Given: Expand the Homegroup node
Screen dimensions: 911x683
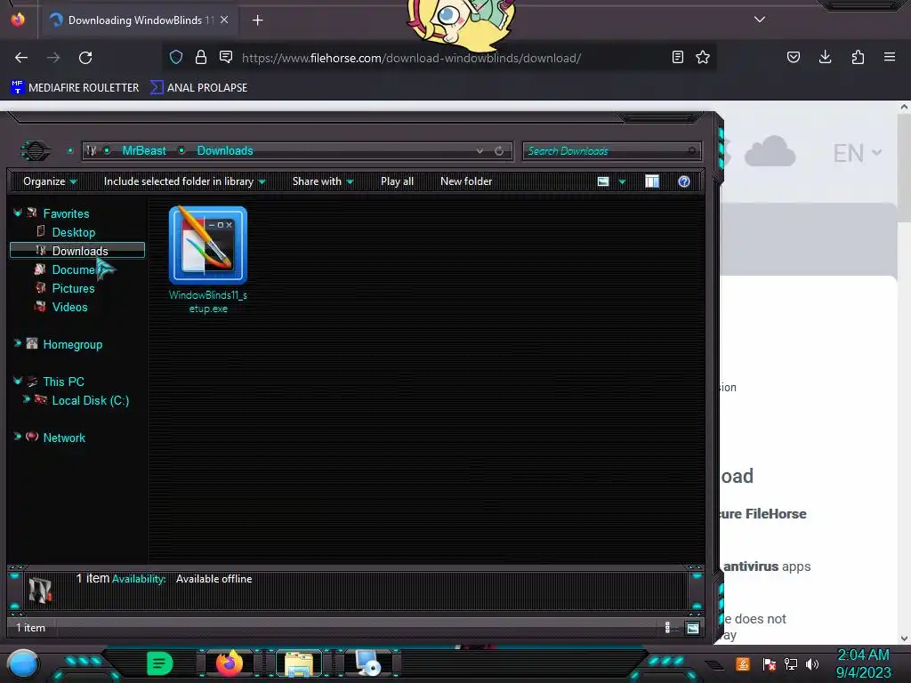Looking at the screenshot, I should pos(18,344).
